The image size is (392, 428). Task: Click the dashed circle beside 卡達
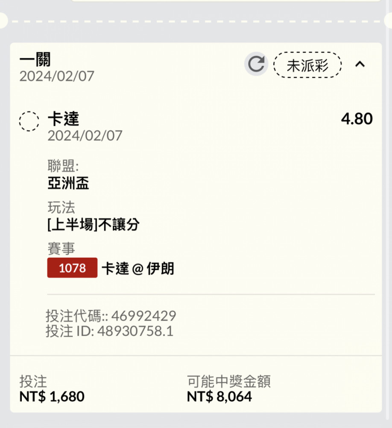pyautogui.click(x=29, y=122)
